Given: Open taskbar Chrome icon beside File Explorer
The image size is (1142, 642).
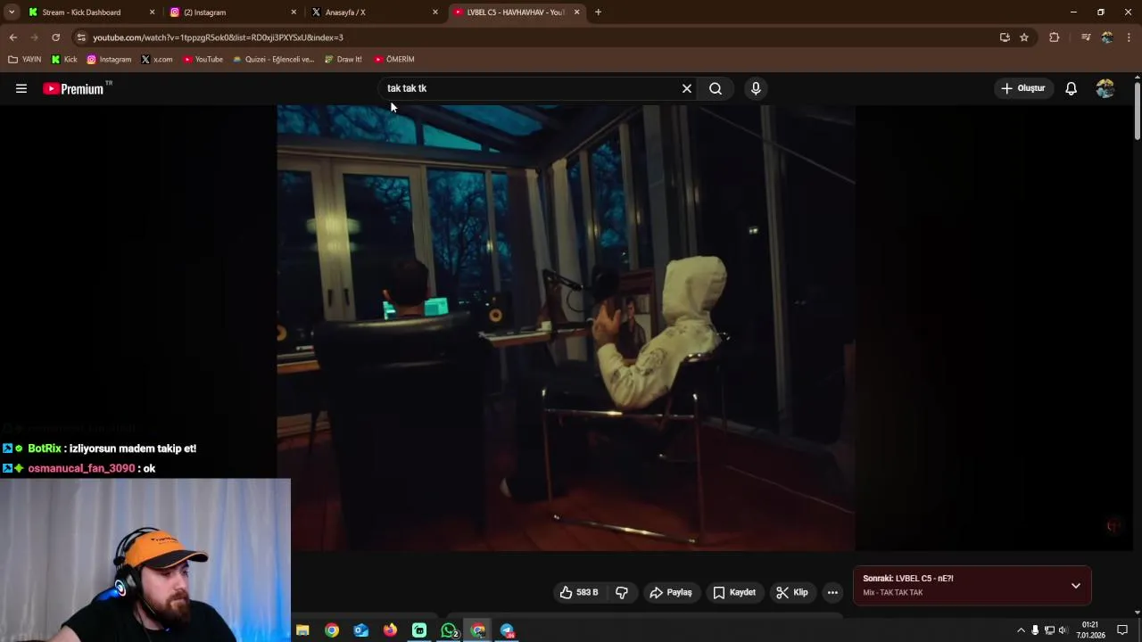Looking at the screenshot, I should pos(332,630).
